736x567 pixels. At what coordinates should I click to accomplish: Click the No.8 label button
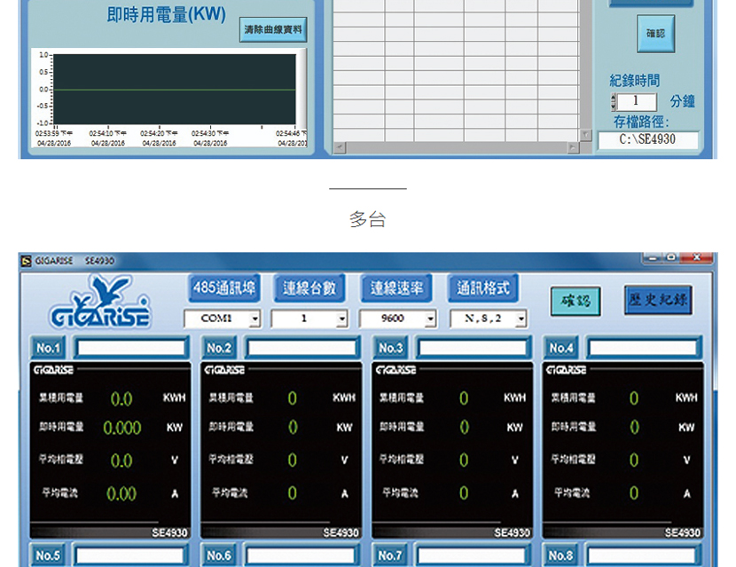pyautogui.click(x=561, y=555)
